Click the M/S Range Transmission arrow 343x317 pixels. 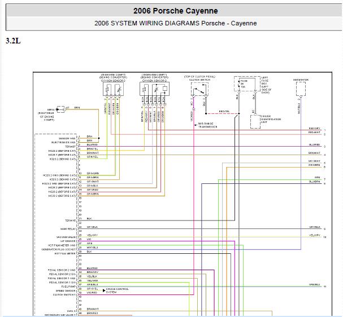point(196,125)
